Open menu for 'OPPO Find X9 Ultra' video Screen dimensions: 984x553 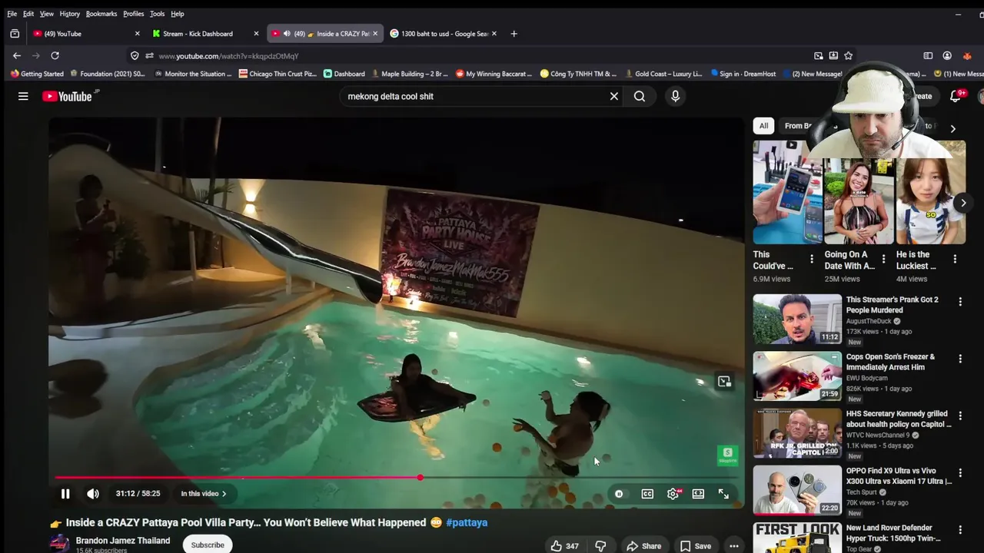pyautogui.click(x=960, y=473)
